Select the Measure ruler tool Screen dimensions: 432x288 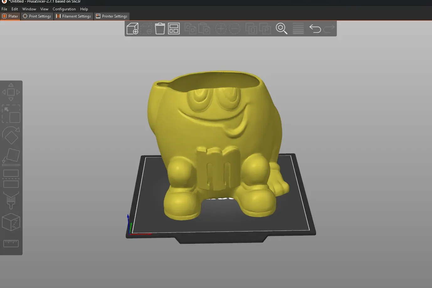coord(11,243)
